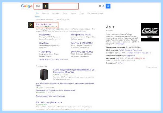Screen dimensions: 163x113
Task: Open the Википедия link in Asus panel
Action: tap(120, 44)
